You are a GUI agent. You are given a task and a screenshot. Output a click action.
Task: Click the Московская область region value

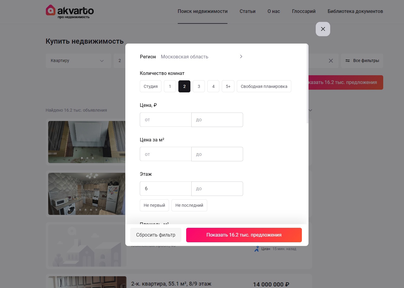[x=184, y=57]
